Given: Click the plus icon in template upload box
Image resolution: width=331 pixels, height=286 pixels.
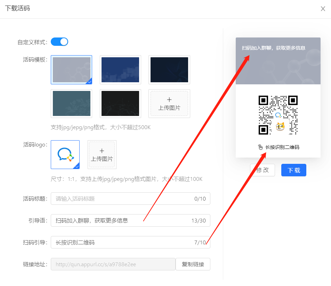Looking at the screenshot, I should coord(169,100).
